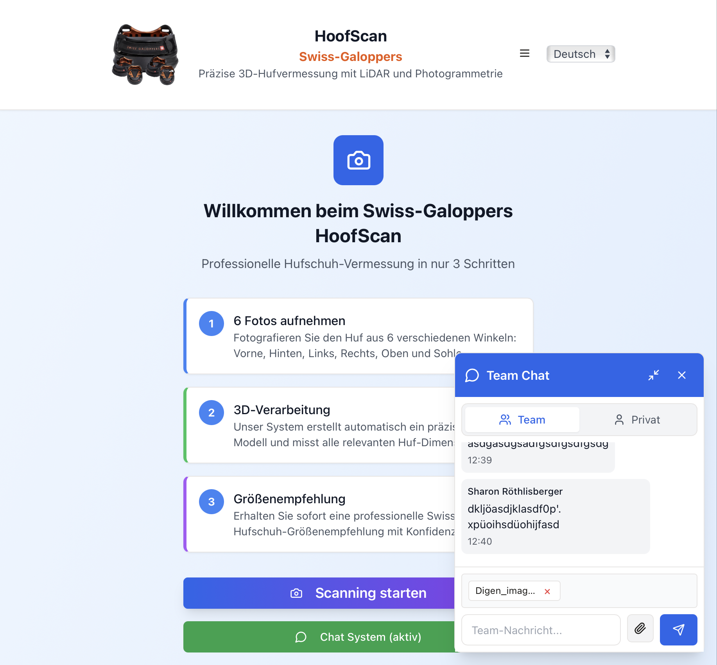Toggle the Chat System (aktiv) button
The width and height of the screenshot is (717, 665).
[319, 637]
